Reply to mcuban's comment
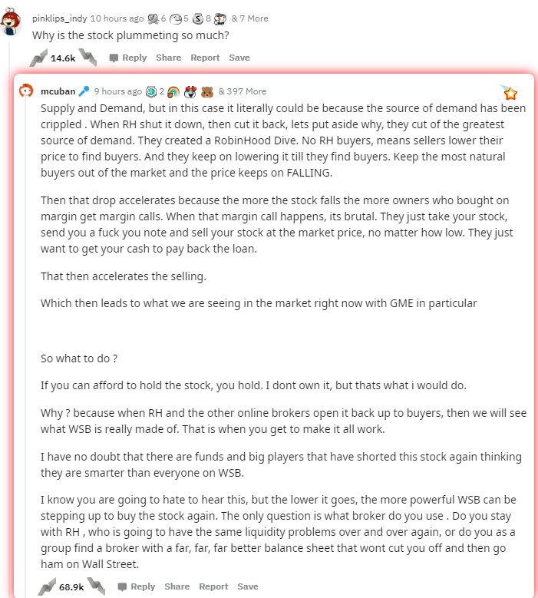Screen dimensions: 538x598 point(137,586)
